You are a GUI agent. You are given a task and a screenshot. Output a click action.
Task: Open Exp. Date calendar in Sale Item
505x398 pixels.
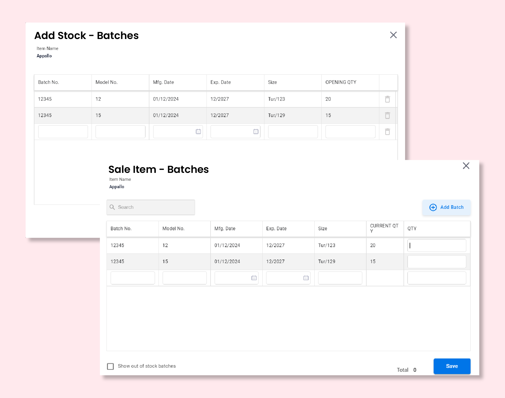click(306, 278)
